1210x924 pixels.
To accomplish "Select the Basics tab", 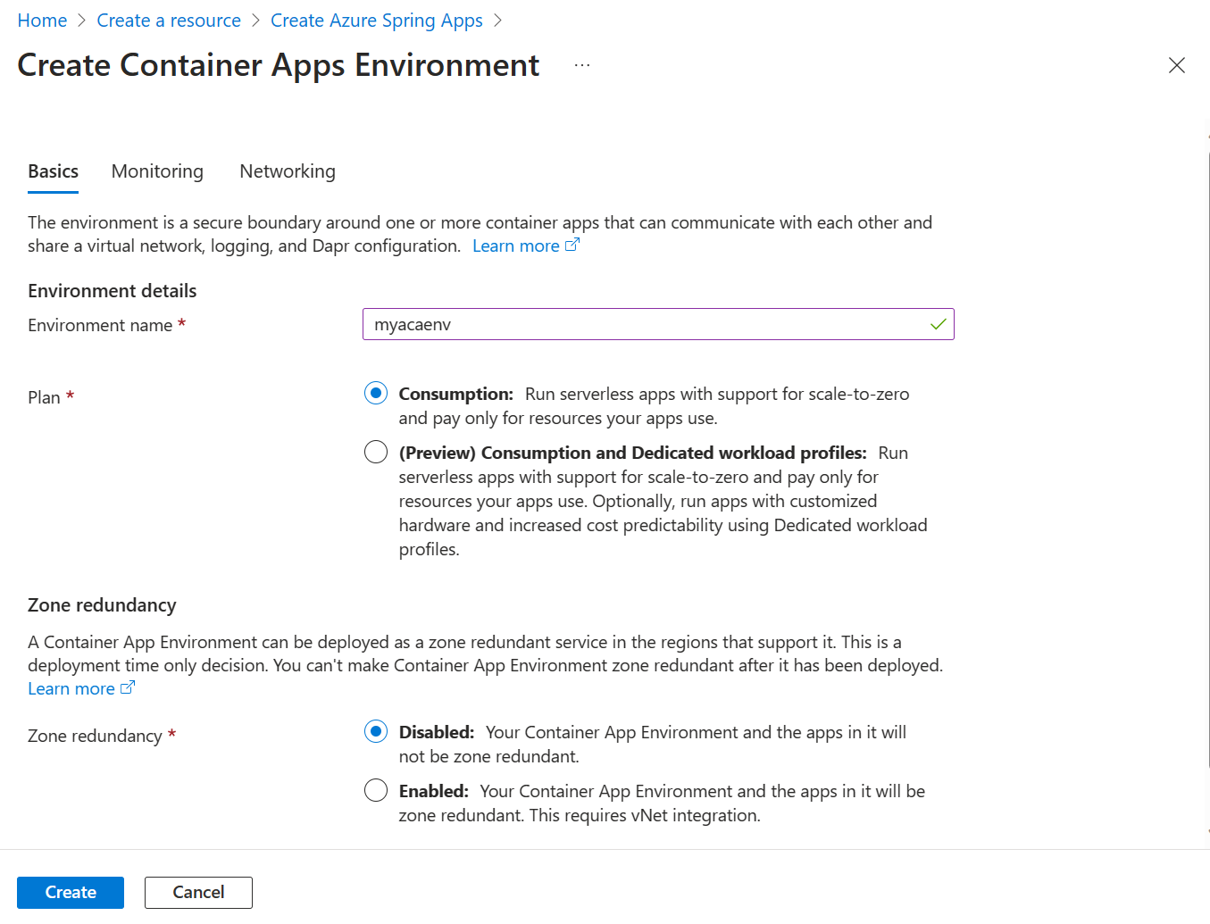I will 54,171.
